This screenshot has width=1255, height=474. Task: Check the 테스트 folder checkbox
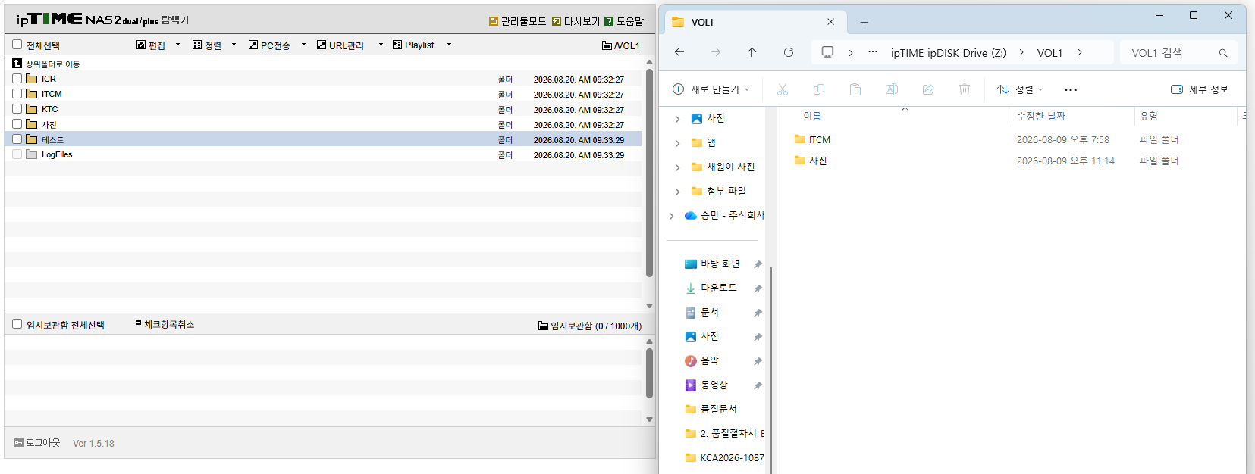pos(17,139)
